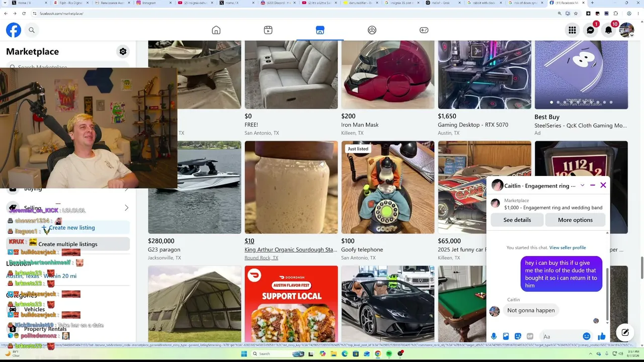Click the Property Rentals category
The image size is (644, 362).
[x=68, y=329]
